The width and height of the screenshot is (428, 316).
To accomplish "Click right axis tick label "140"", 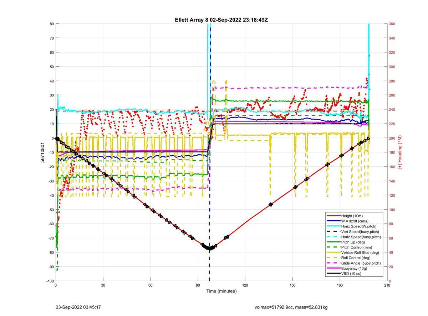I will click(x=392, y=181).
